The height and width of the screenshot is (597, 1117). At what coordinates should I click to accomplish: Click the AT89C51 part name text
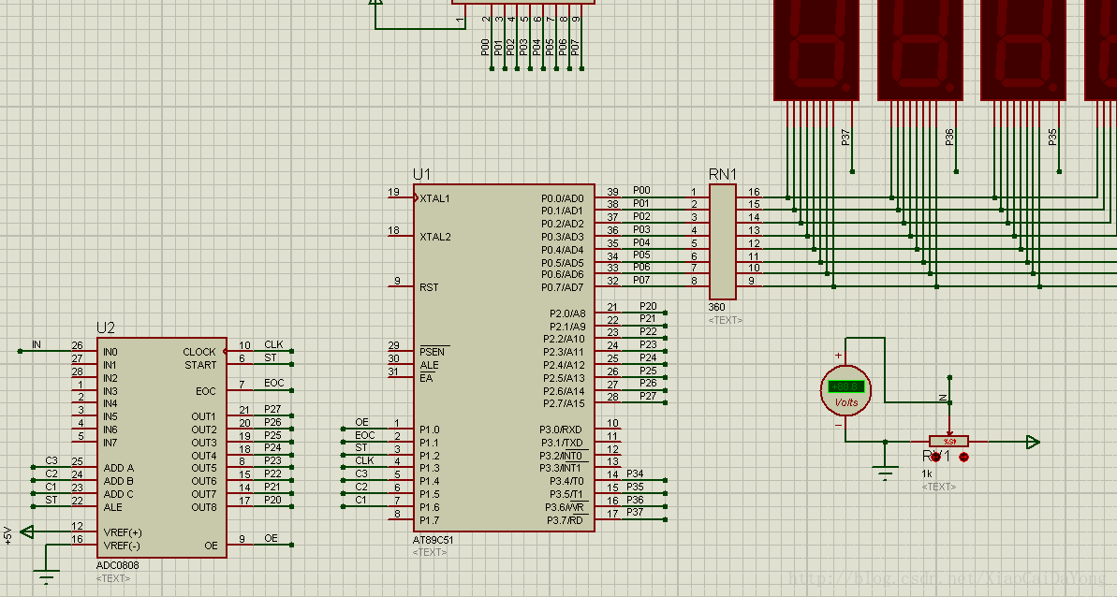(x=434, y=540)
